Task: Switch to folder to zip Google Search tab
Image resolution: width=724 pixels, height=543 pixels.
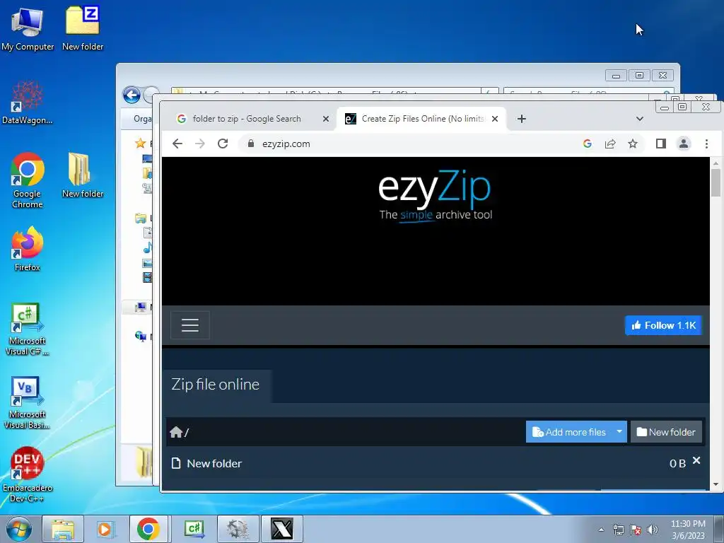Action: 247,119
